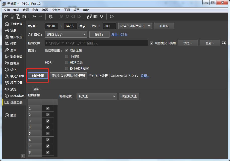
Task: Open the 质量：95% quality link
Action: [x=119, y=34]
